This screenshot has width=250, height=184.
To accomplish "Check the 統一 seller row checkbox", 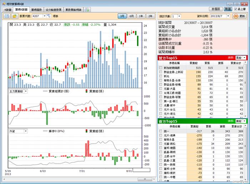I will 161,131.
